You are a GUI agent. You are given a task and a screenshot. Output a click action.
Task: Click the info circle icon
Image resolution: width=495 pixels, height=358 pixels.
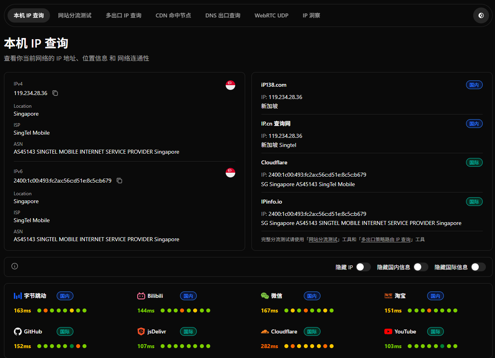tap(15, 266)
